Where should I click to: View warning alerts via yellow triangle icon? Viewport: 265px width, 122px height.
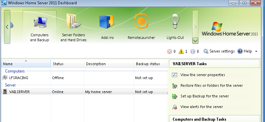181,52
